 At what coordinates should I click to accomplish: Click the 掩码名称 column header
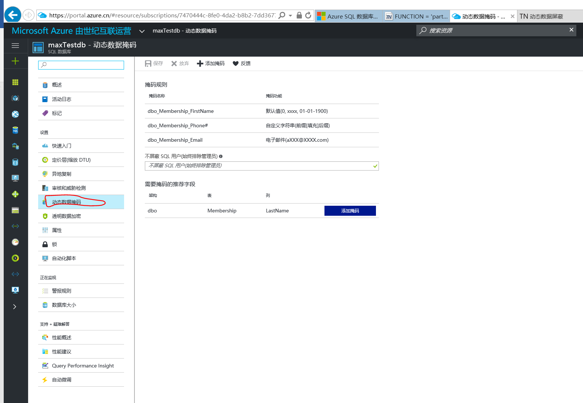tap(157, 96)
